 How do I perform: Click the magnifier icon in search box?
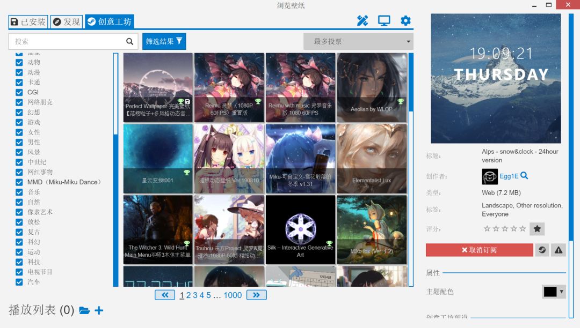(129, 41)
